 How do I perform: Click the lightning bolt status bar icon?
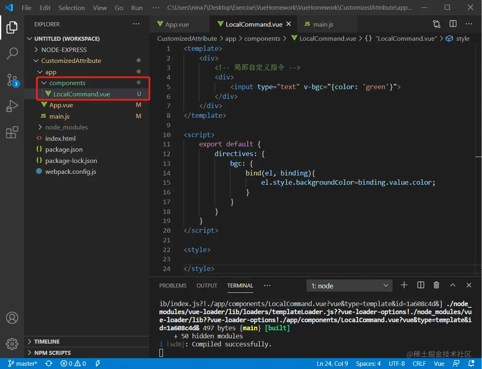(98, 364)
